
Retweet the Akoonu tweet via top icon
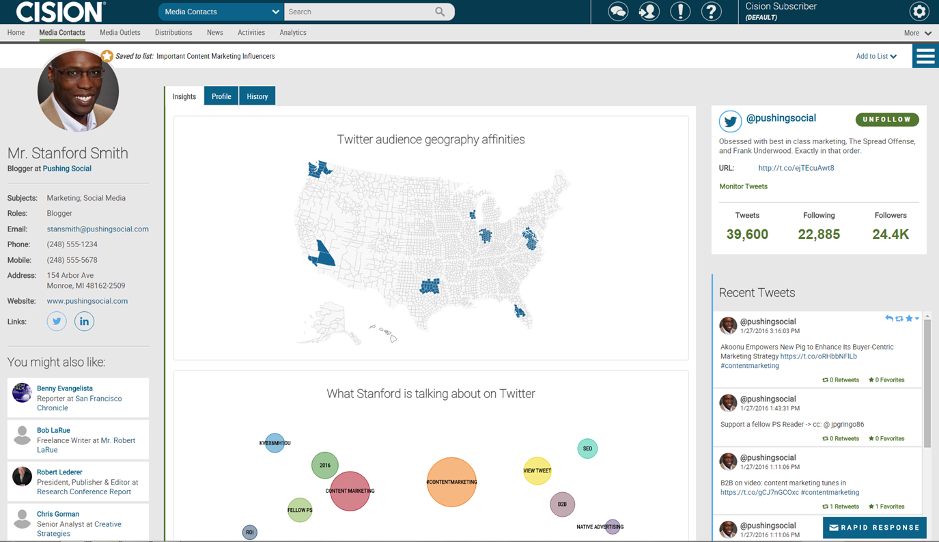(x=899, y=318)
